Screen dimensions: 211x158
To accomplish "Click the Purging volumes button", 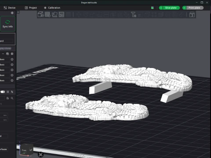I will [x=6, y=48].
